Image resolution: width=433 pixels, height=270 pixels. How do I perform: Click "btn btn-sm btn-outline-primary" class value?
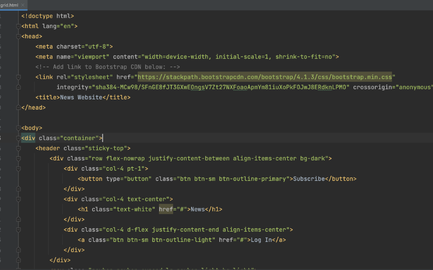coord(233,179)
